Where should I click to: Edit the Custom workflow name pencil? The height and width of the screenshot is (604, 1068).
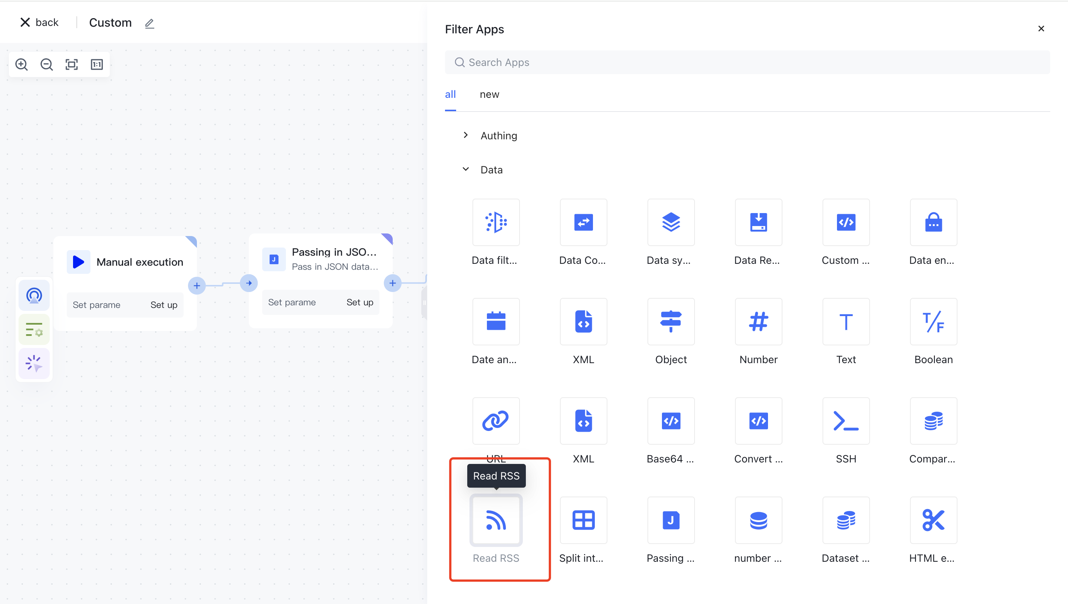tap(149, 23)
